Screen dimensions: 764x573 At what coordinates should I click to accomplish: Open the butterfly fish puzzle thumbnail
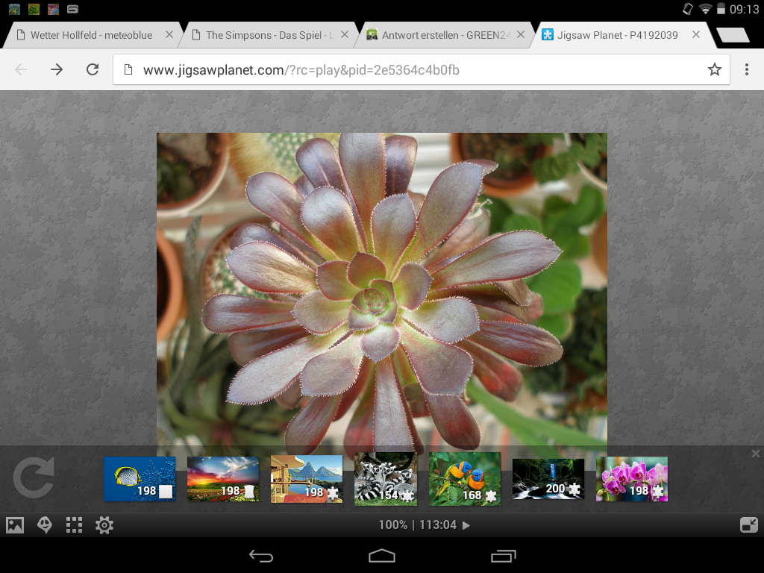(140, 479)
